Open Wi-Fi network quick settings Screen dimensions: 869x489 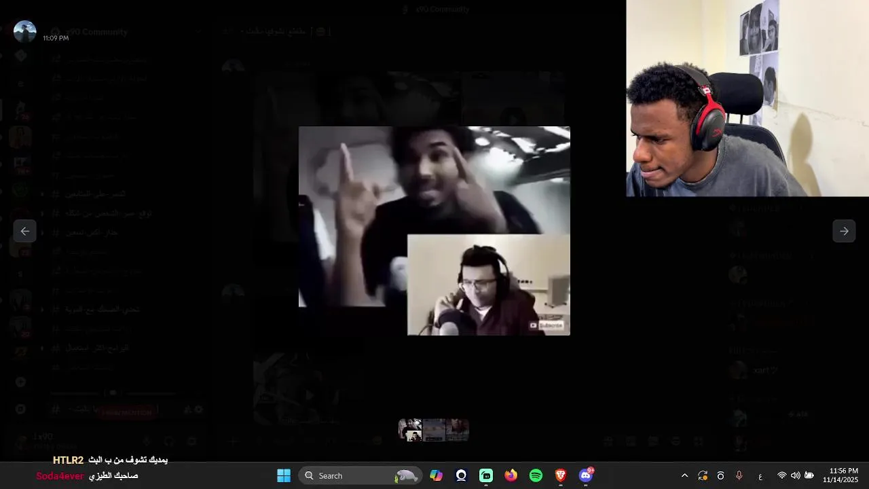782,475
